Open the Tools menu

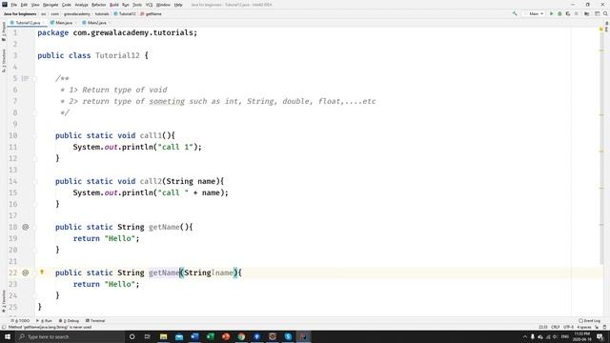137,5
